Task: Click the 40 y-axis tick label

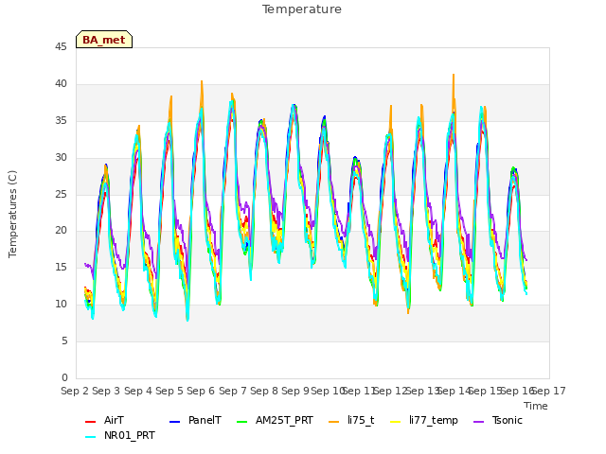Action: [61, 84]
